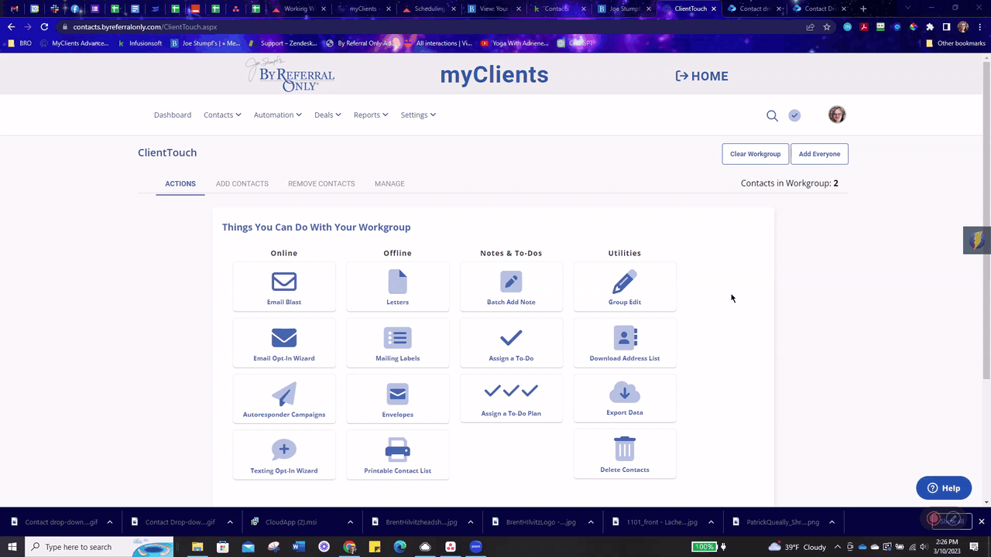Select the Envelopes option
The width and height of the screenshot is (991, 557).
pyautogui.click(x=397, y=399)
